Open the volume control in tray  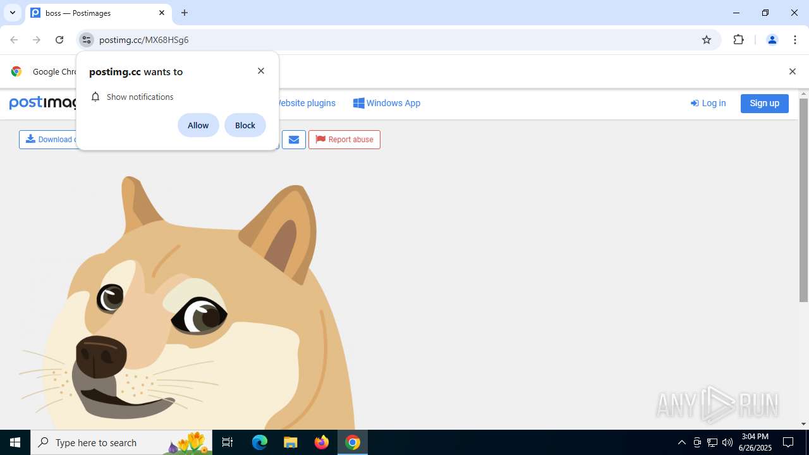727,442
